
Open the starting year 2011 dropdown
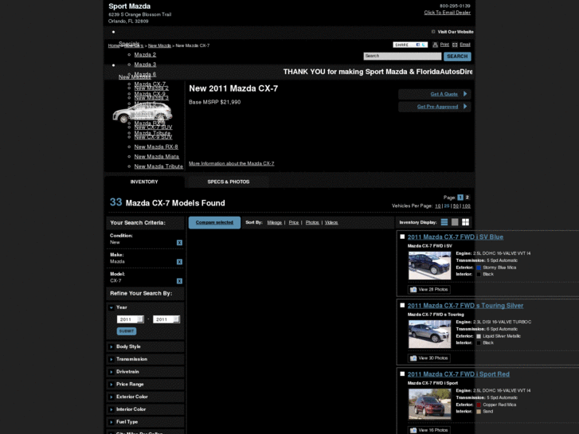pyautogui.click(x=131, y=319)
